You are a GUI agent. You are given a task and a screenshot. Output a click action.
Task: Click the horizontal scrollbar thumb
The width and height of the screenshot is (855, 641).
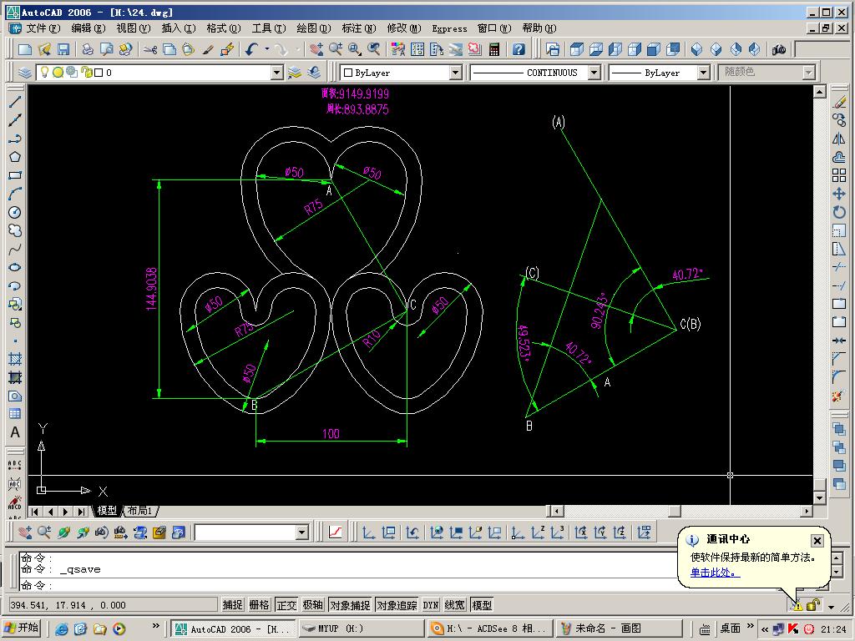pyautogui.click(x=675, y=512)
